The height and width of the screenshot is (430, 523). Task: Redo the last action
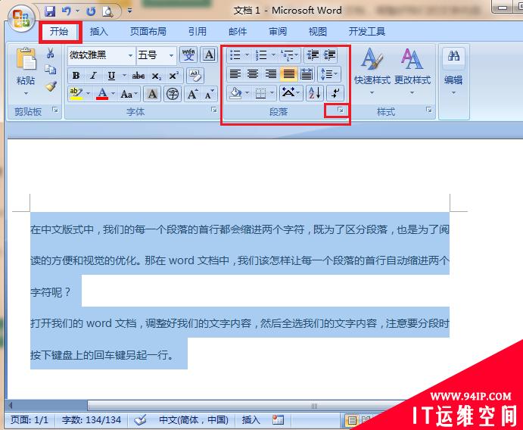pos(91,11)
